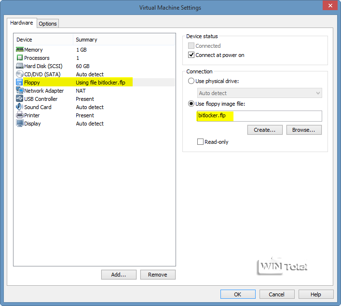The height and width of the screenshot is (306, 341).
Task: Select the 'NAT' network summary
Action: 81,91
